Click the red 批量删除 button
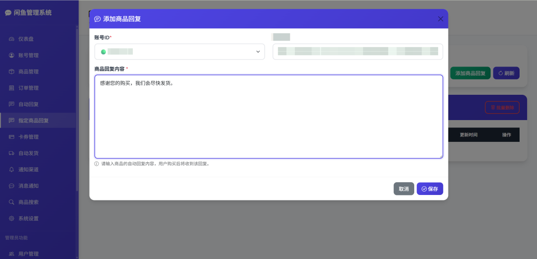Image resolution: width=537 pixels, height=259 pixels. [502, 107]
